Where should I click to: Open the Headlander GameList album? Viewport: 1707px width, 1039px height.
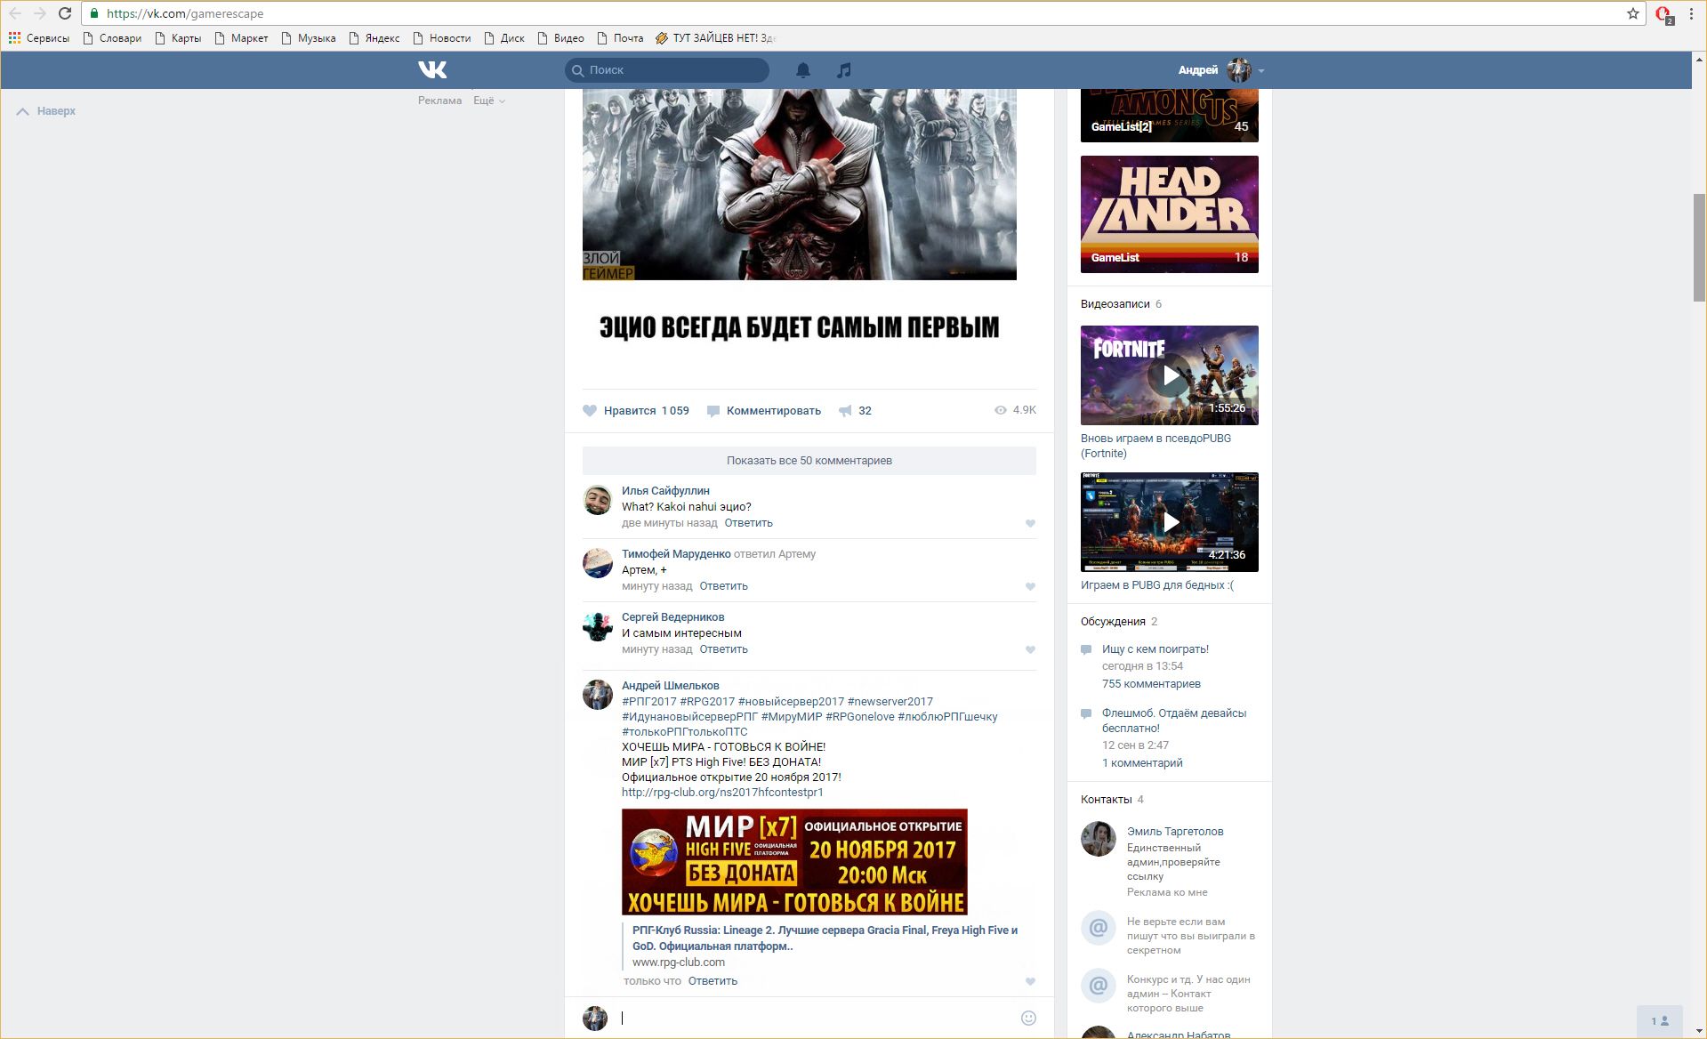[1169, 214]
